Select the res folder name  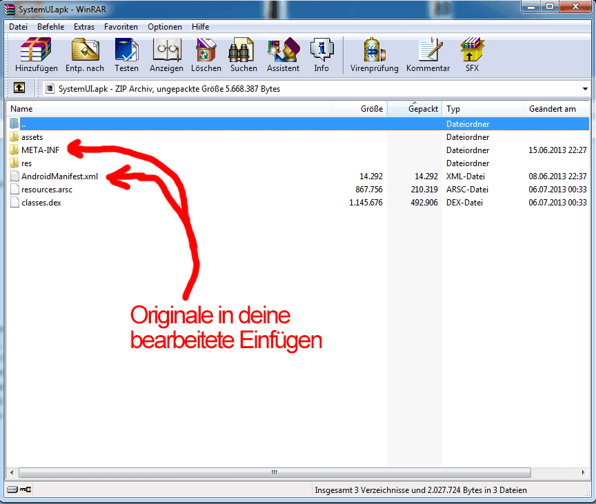tap(27, 163)
